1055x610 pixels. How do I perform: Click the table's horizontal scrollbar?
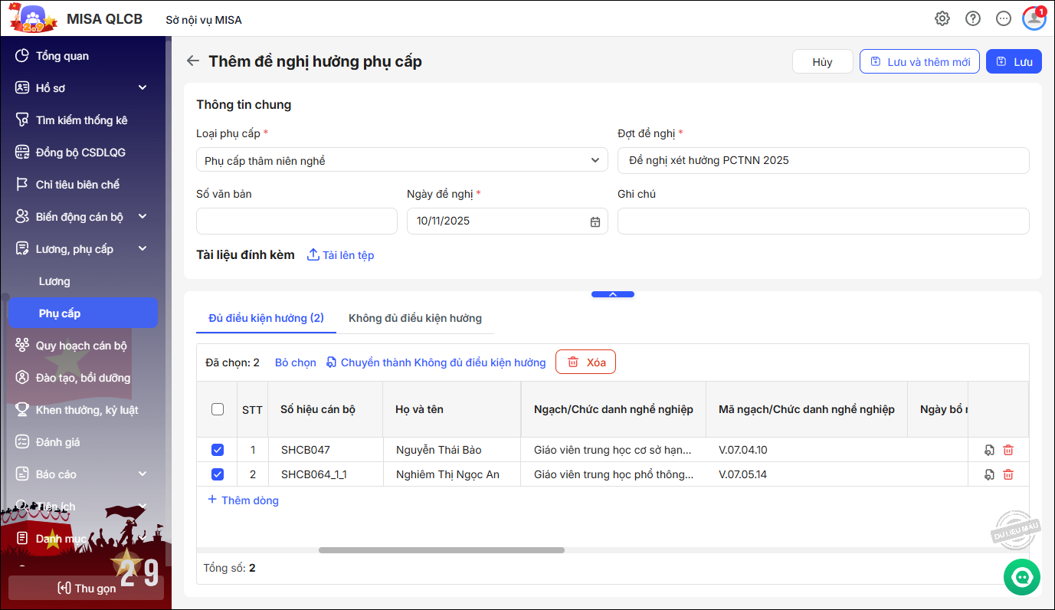(441, 550)
